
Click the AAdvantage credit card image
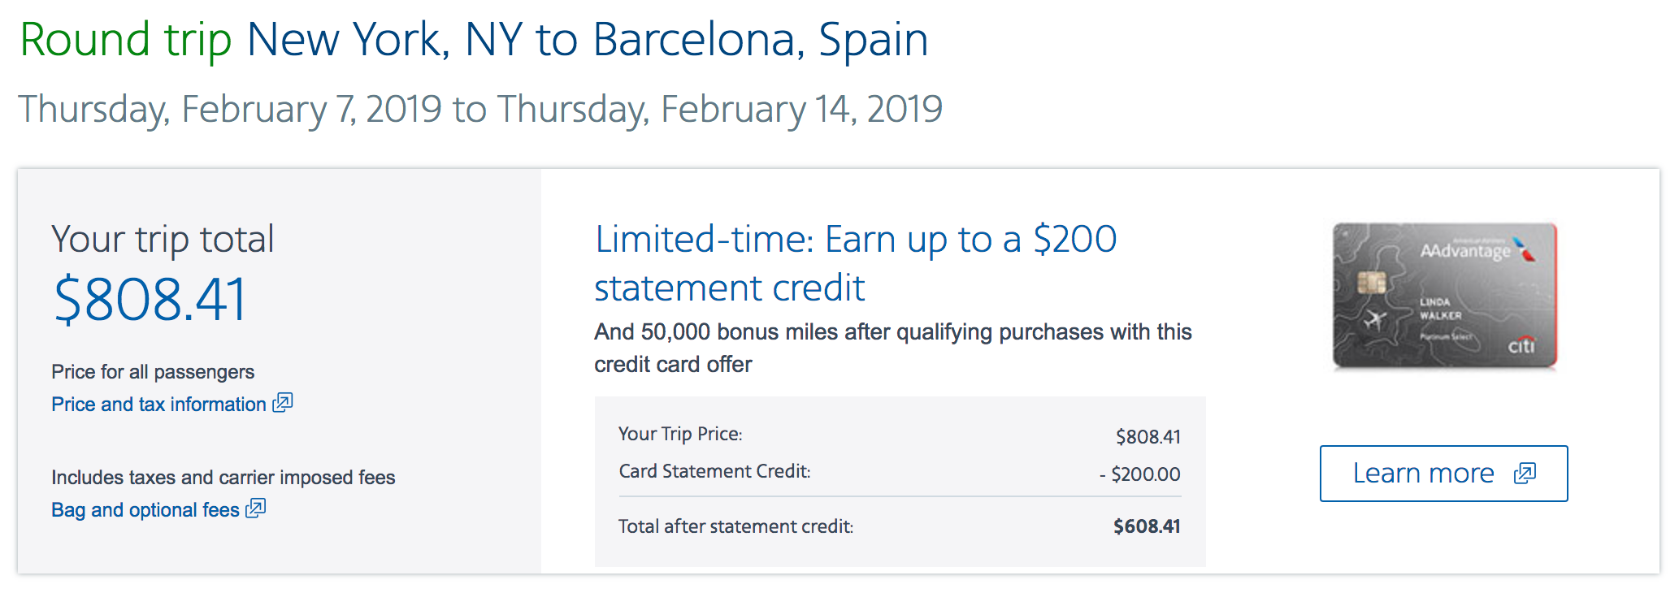coord(1444,296)
